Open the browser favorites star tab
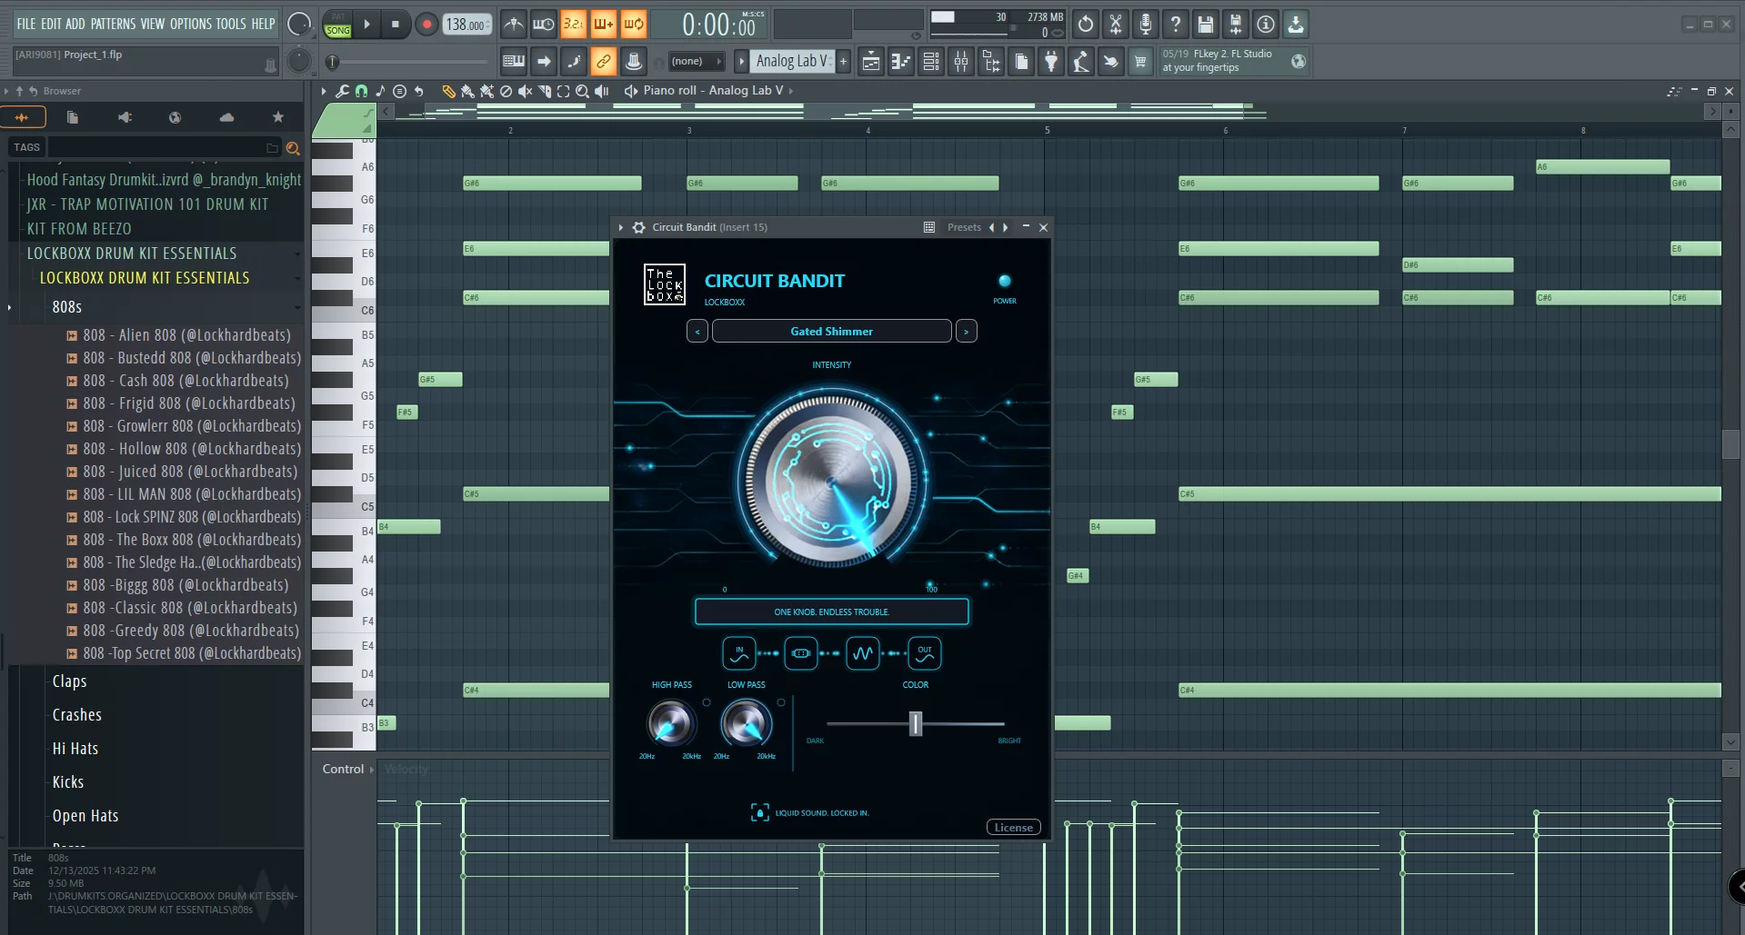Screen dimensions: 1745x935 278,117
